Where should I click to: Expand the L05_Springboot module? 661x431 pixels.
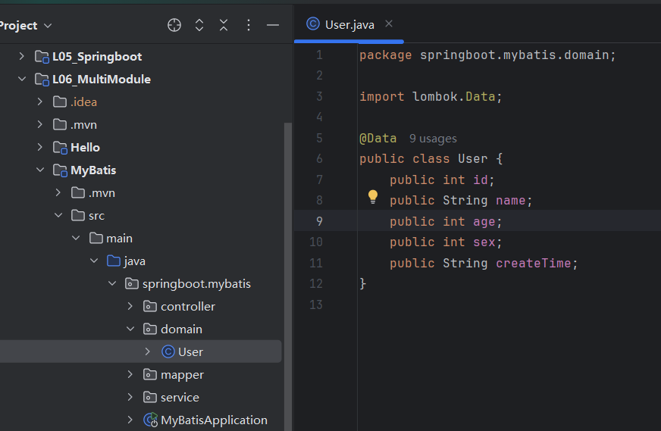pyautogui.click(x=21, y=56)
